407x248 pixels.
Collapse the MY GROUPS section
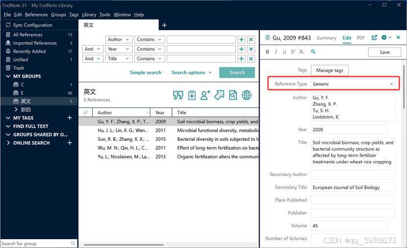coord(8,76)
